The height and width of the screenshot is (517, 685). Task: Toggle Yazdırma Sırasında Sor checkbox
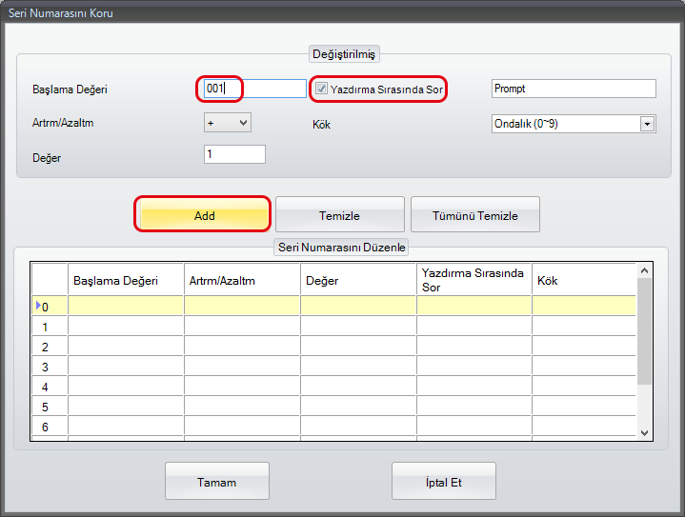[323, 89]
